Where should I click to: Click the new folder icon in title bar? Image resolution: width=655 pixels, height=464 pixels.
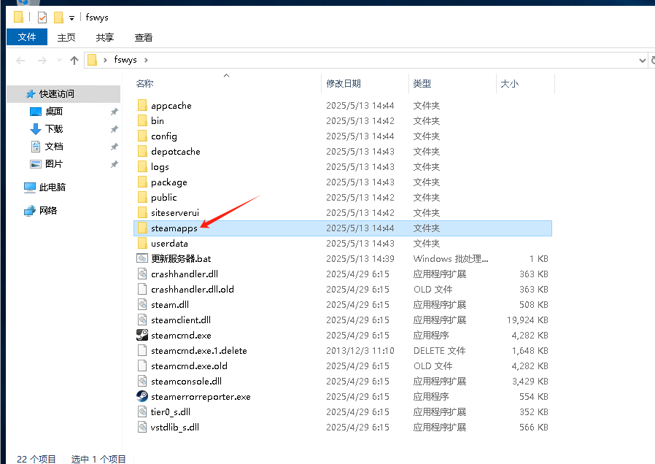(58, 17)
